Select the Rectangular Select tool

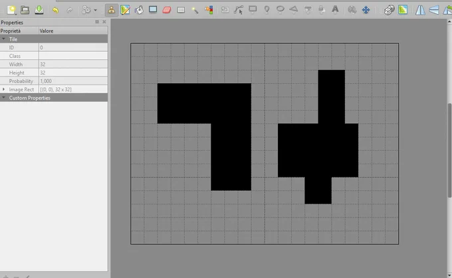click(181, 11)
